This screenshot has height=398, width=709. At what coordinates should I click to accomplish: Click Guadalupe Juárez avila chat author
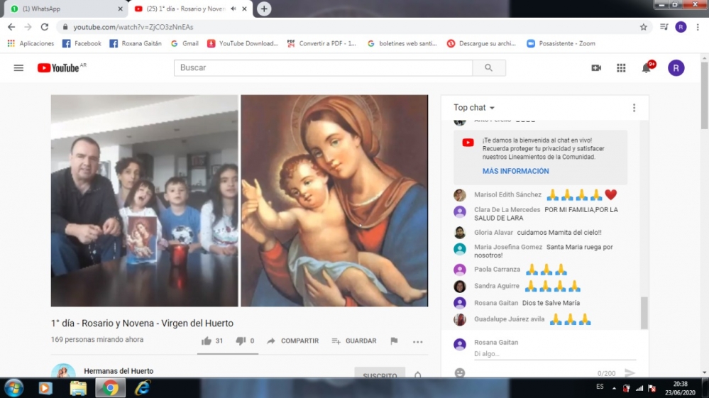(509, 319)
